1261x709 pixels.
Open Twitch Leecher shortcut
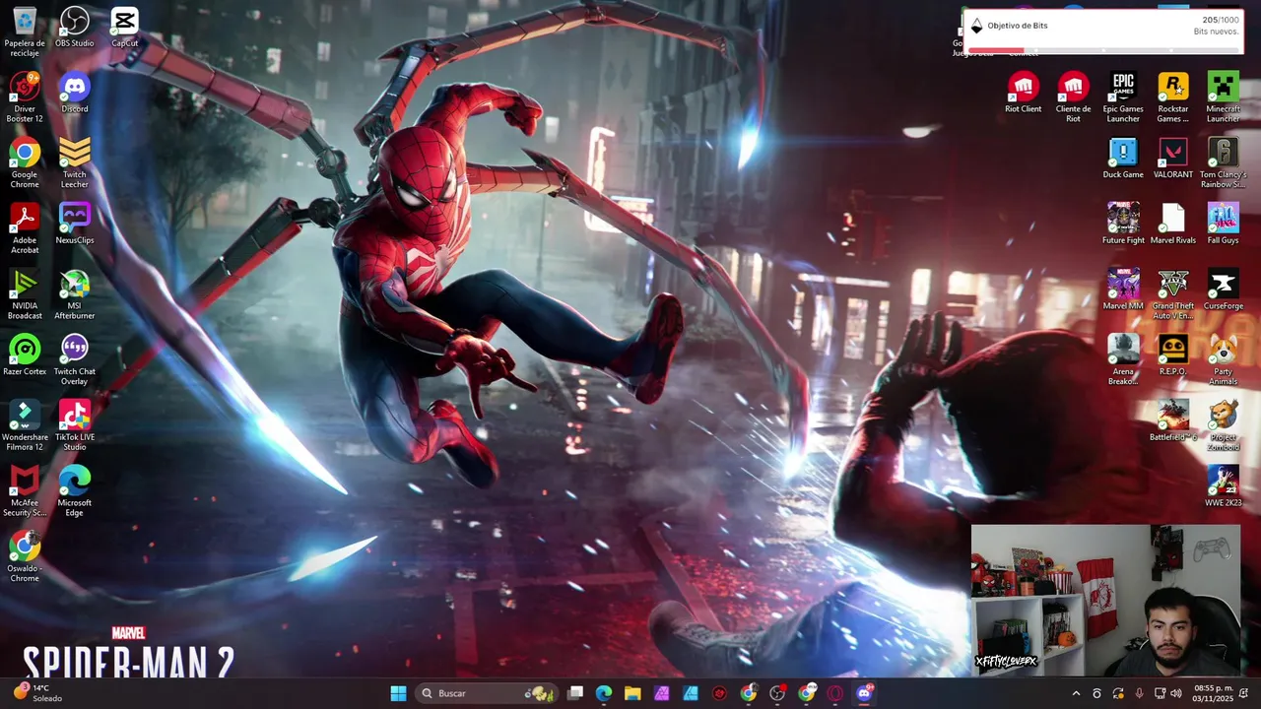coord(75,162)
